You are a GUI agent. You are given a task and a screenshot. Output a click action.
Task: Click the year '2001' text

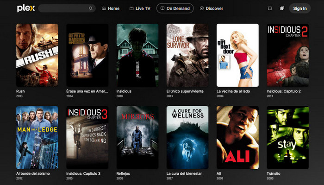(x=220, y=179)
